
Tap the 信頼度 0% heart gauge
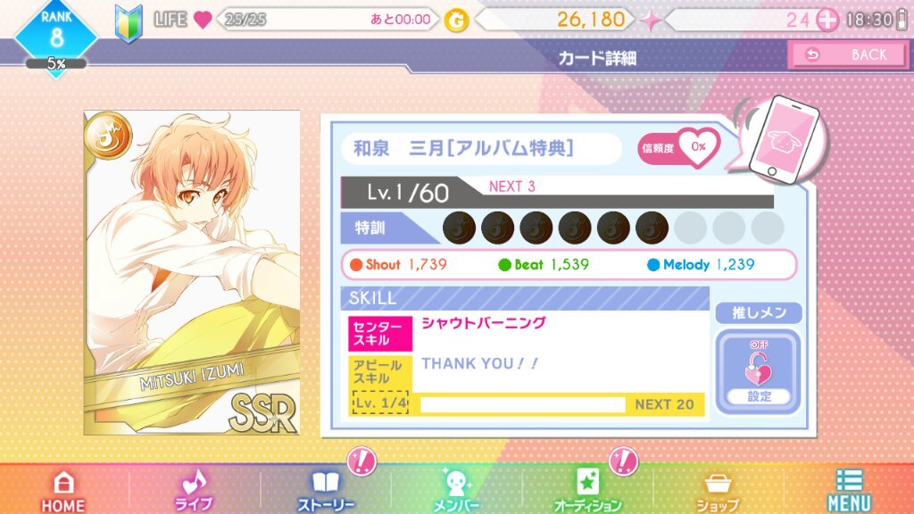679,148
